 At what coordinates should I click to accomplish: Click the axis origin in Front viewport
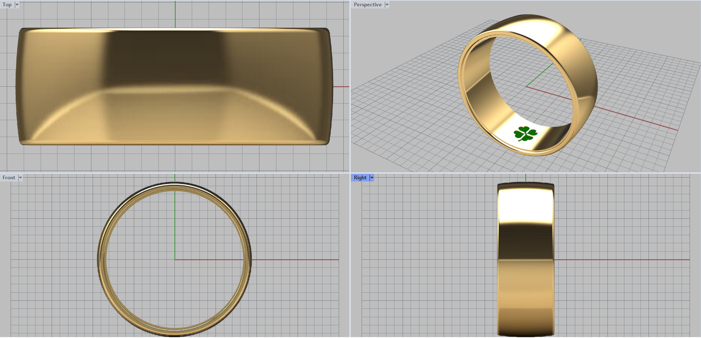pyautogui.click(x=175, y=260)
